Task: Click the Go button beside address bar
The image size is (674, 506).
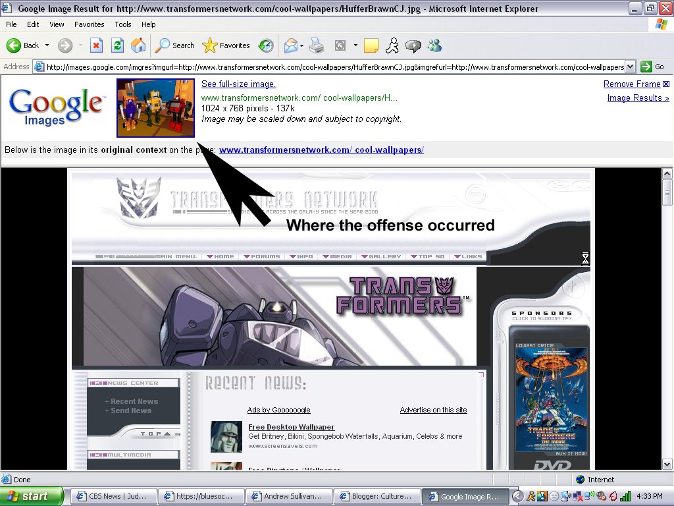Action: pos(653,67)
